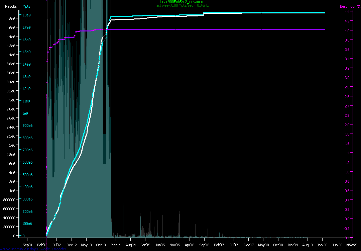The width and height of the screenshot is (361, 251).
Task: Click the Linac900Ext6Xc2_nosample chart title
Action: click(182, 2)
